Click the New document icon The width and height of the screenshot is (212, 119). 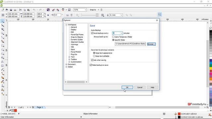(x=3, y=10)
